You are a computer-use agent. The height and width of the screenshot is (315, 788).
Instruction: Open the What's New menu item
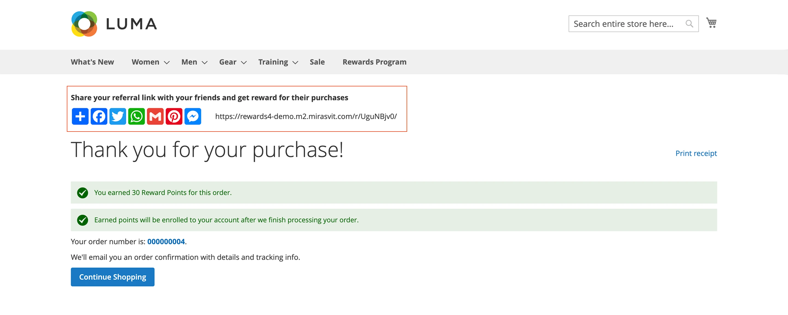[92, 62]
